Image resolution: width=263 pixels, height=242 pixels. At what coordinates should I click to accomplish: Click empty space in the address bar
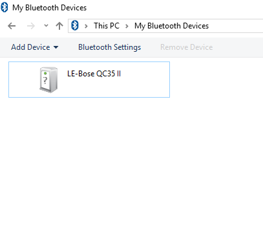point(236,26)
